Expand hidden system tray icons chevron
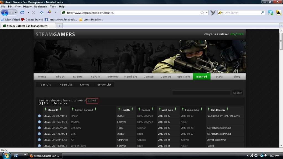The height and width of the screenshot is (159, 283). [248, 155]
